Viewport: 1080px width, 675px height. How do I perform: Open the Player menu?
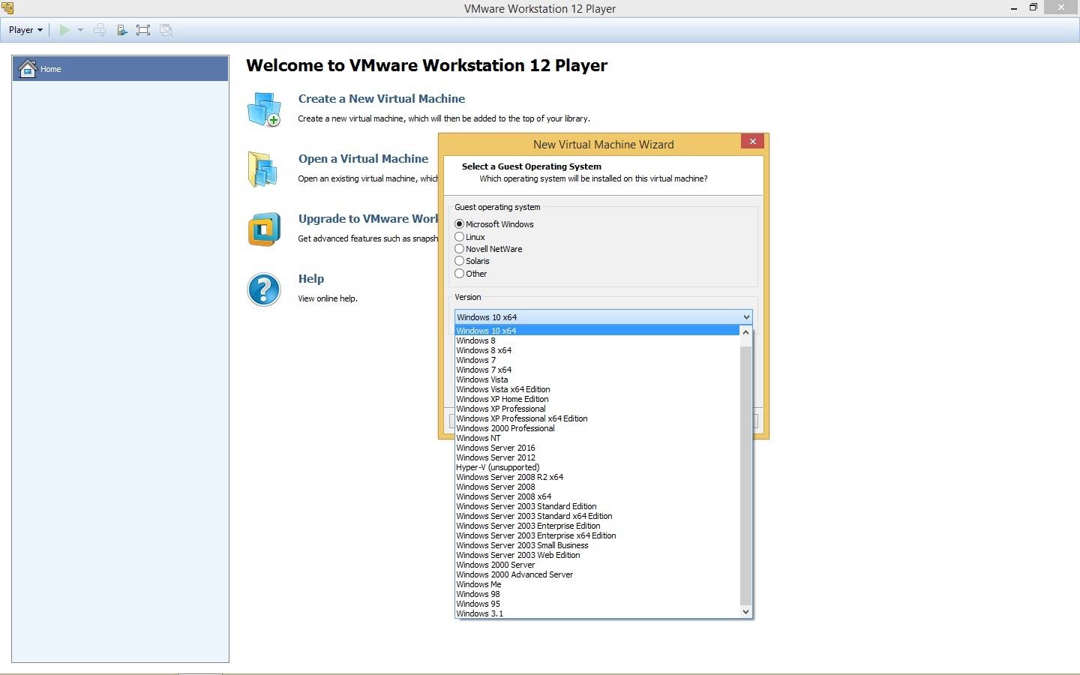[25, 30]
